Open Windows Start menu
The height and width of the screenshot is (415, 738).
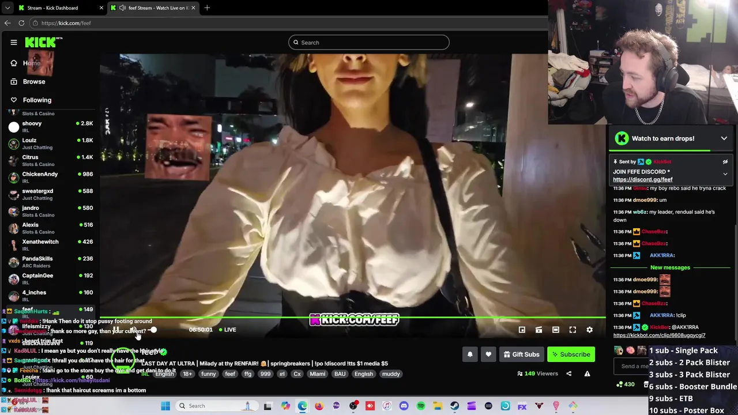165,406
